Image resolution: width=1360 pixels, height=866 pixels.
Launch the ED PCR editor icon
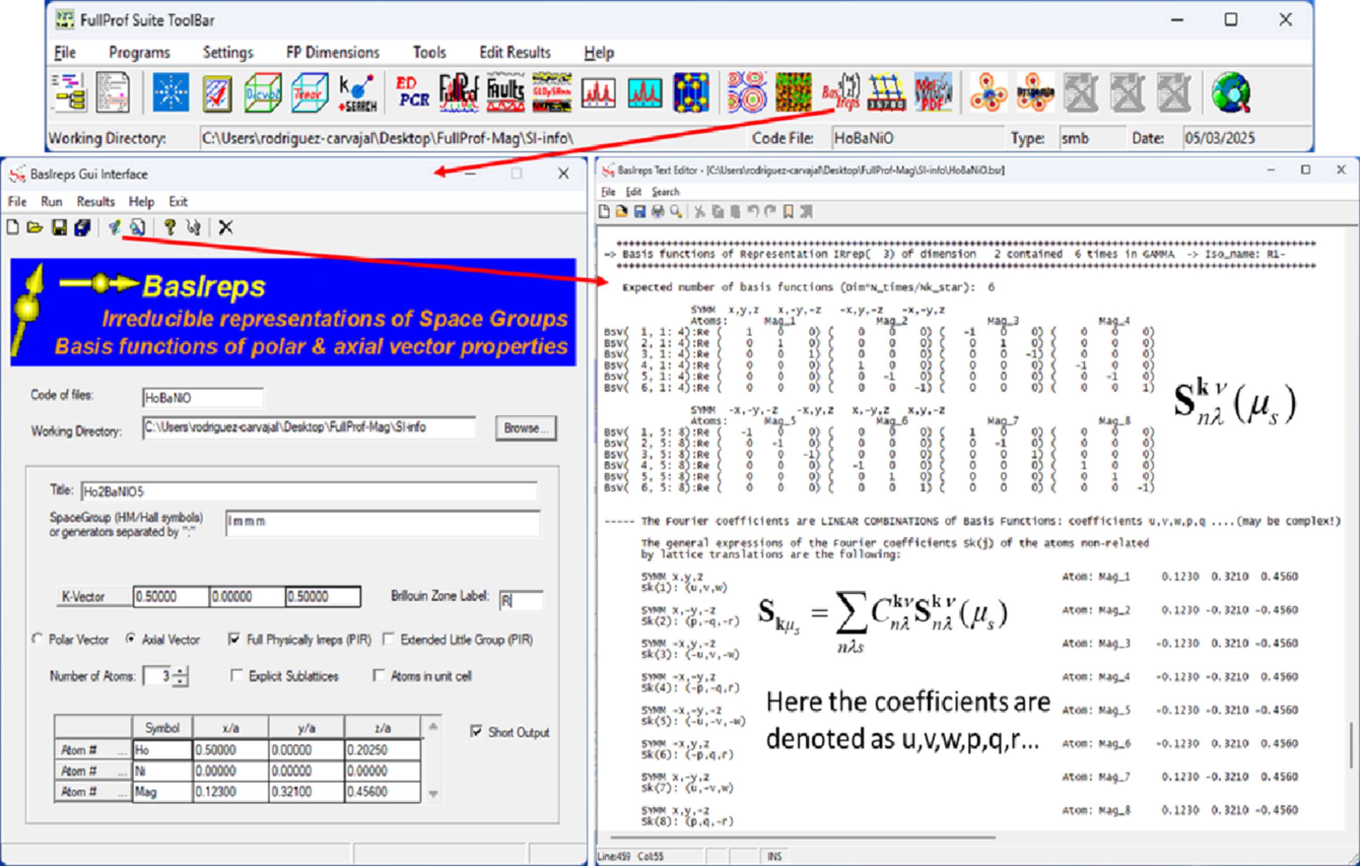pyautogui.click(x=413, y=92)
